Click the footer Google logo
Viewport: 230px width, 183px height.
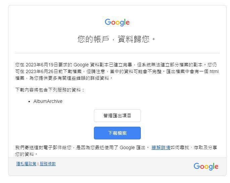(206, 167)
